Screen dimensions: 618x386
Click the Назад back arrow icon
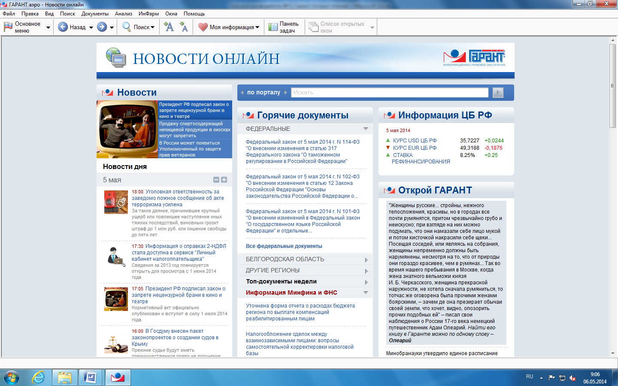(63, 27)
